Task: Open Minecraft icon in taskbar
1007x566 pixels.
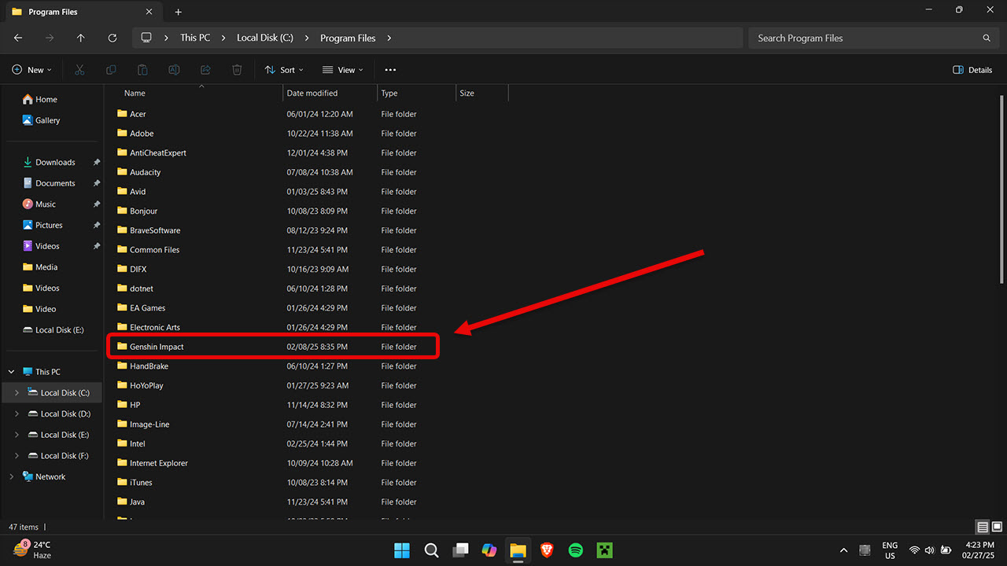Action: click(x=604, y=550)
